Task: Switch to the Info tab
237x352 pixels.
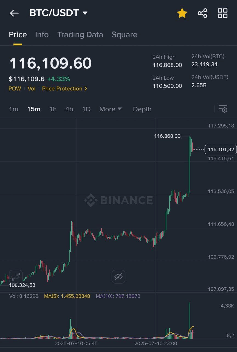Action: tap(42, 35)
